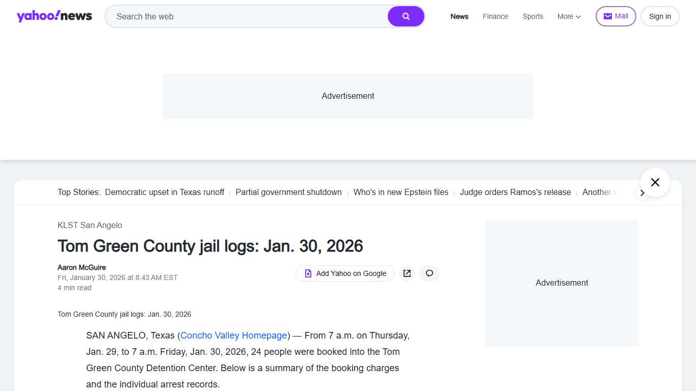Click Add Yahoo on Google button

345,273
